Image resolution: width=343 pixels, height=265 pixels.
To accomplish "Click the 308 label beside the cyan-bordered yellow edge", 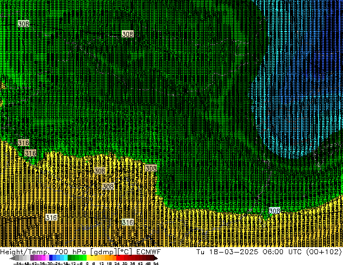I will [x=274, y=211].
